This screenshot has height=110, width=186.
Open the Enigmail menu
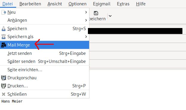[102, 4]
